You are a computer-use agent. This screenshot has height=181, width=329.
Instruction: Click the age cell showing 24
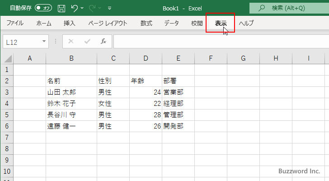tap(146, 92)
